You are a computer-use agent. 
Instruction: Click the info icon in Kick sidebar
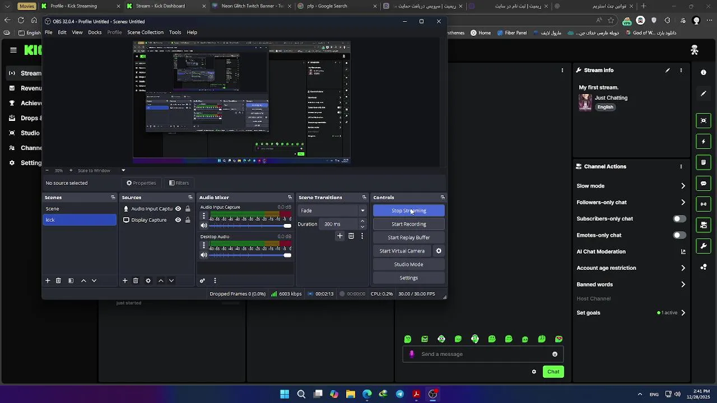pos(704,72)
